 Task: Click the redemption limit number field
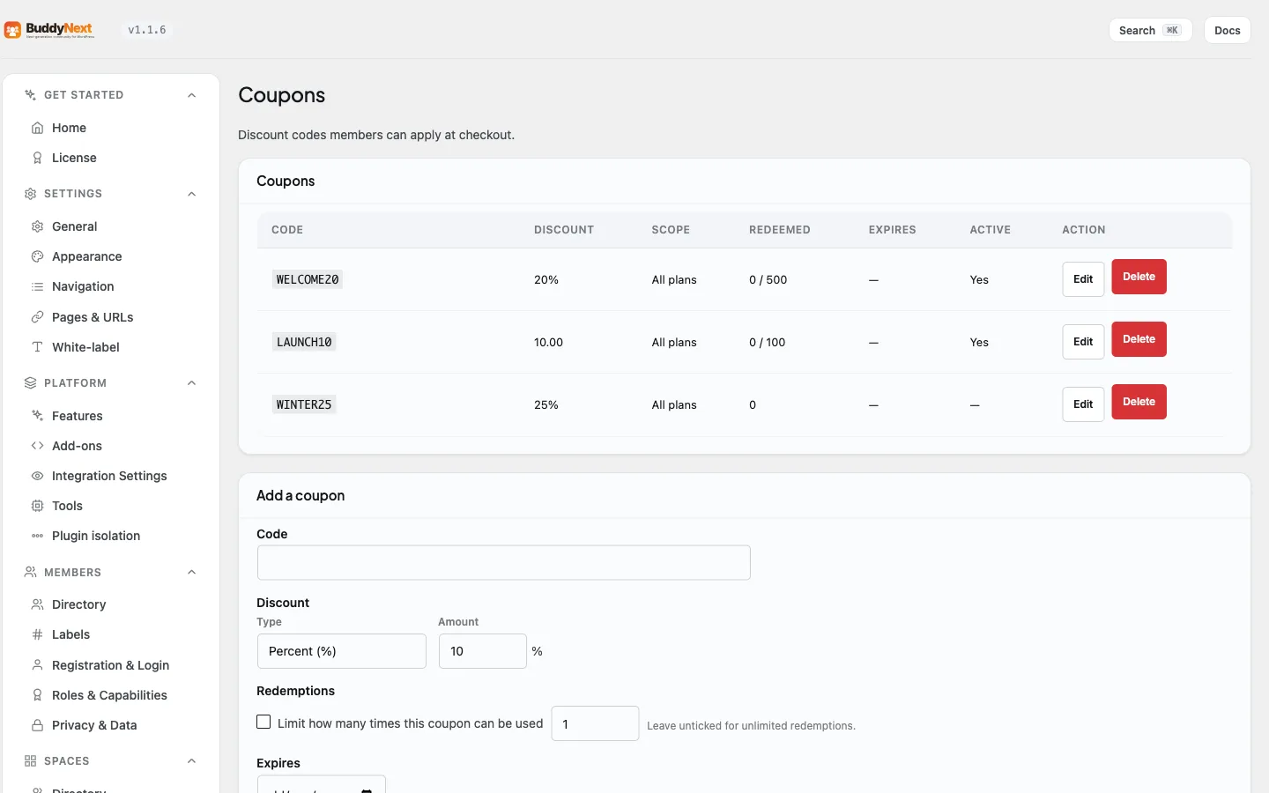595,723
